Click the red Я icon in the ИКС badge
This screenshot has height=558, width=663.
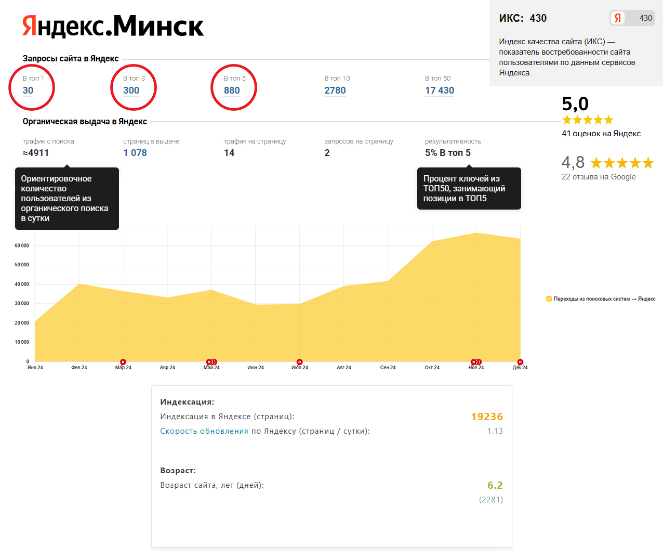coord(618,18)
